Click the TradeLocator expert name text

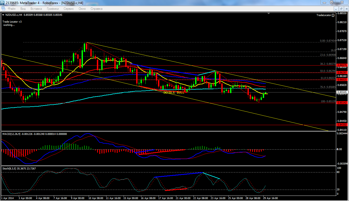[324, 15]
